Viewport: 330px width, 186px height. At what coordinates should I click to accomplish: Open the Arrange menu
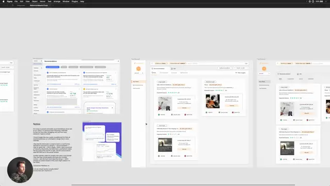click(57, 2)
